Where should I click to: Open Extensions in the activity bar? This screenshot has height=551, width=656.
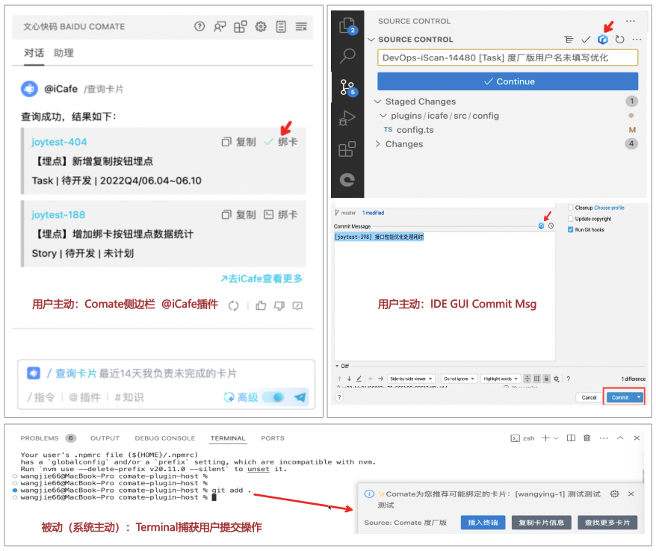tap(347, 149)
